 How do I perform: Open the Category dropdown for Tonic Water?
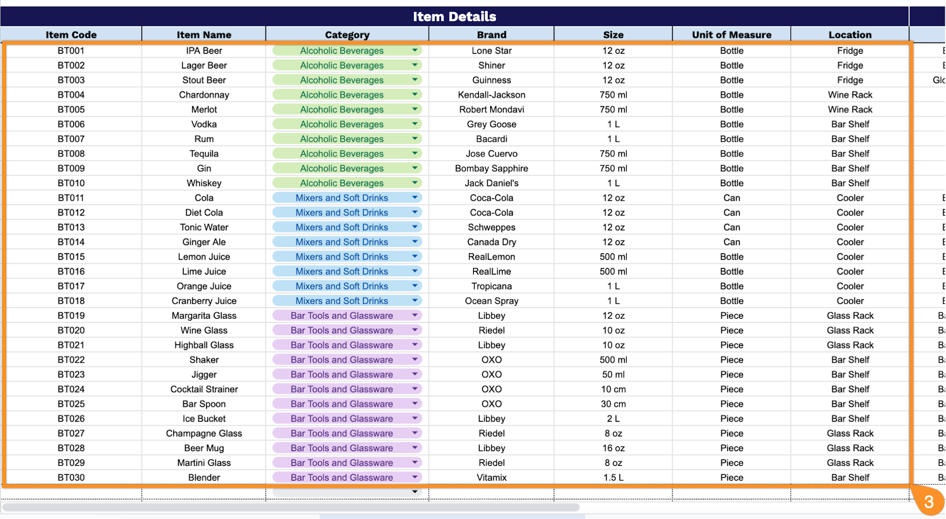[416, 227]
